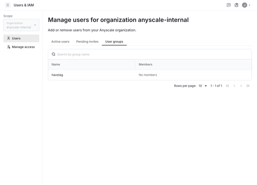Image resolution: width=257 pixels, height=185 pixels.
Task: Open the documentation book icon in header
Action: 236,5
